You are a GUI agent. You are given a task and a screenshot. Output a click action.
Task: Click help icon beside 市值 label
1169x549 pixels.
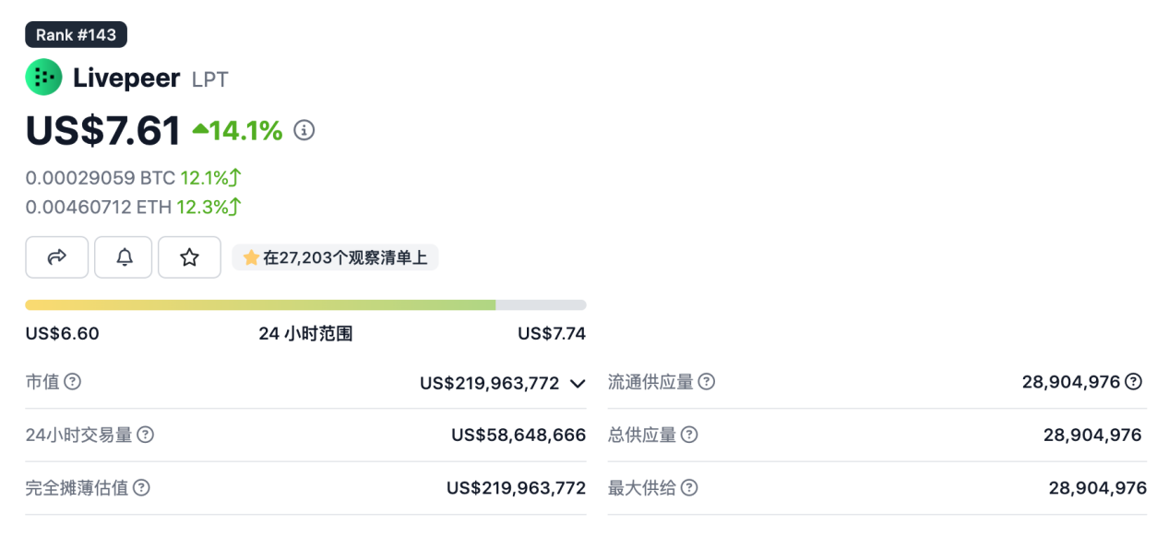point(72,382)
